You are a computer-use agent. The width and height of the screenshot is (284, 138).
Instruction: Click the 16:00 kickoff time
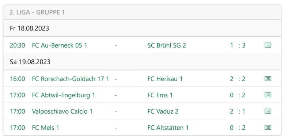(x=18, y=79)
